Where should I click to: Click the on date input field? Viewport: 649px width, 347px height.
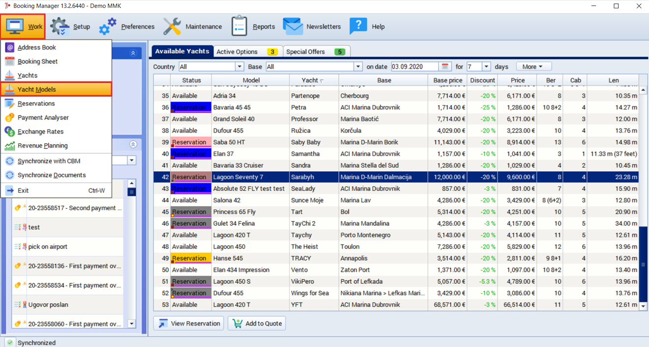click(x=414, y=67)
